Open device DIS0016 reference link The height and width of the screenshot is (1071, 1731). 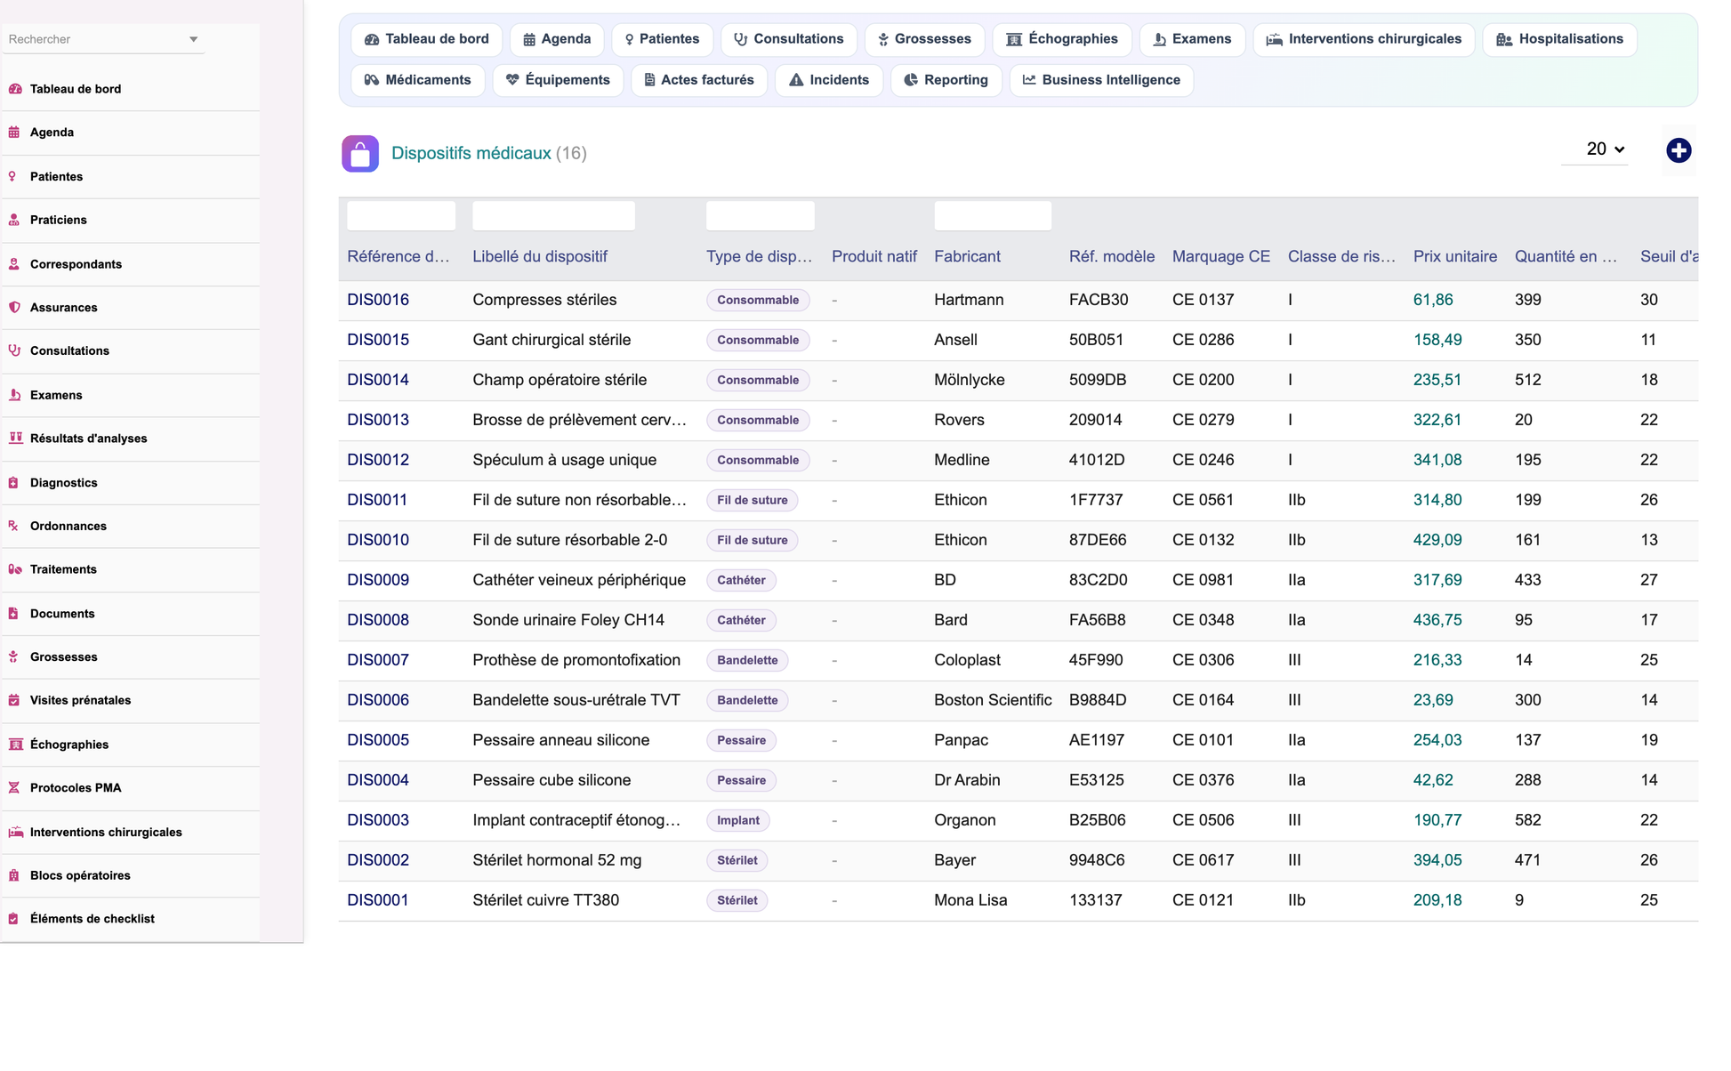pyautogui.click(x=378, y=300)
